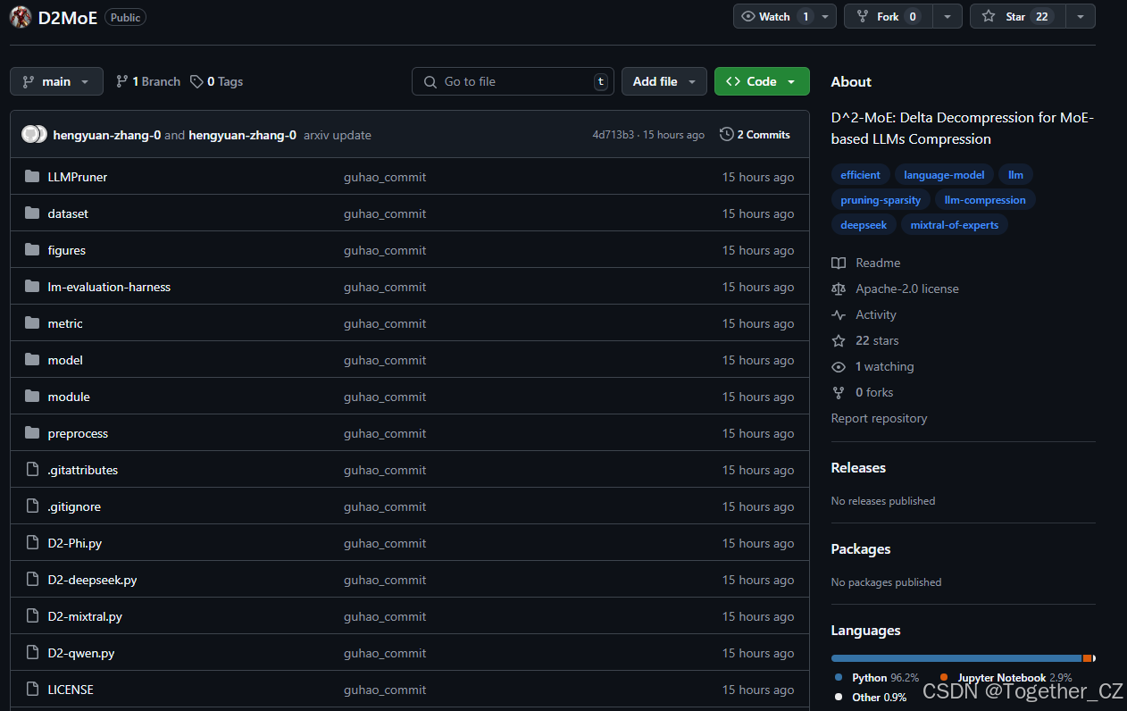Open the Releases section heading
Screen dimensions: 1127x711
(858, 468)
